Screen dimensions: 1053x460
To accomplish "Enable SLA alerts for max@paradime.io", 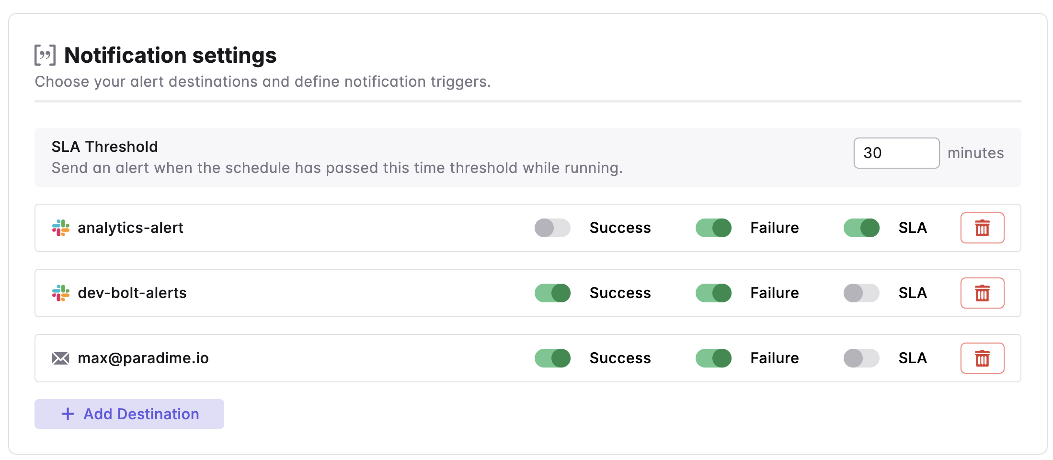I will click(861, 358).
